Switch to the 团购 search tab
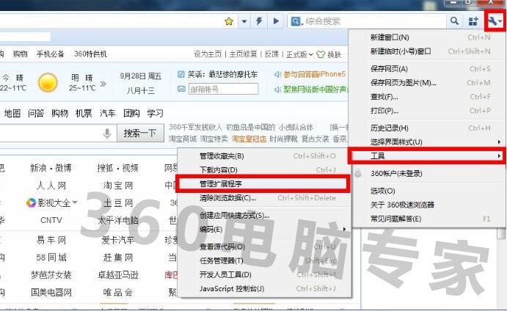This screenshot has width=507, height=311. pos(131,114)
